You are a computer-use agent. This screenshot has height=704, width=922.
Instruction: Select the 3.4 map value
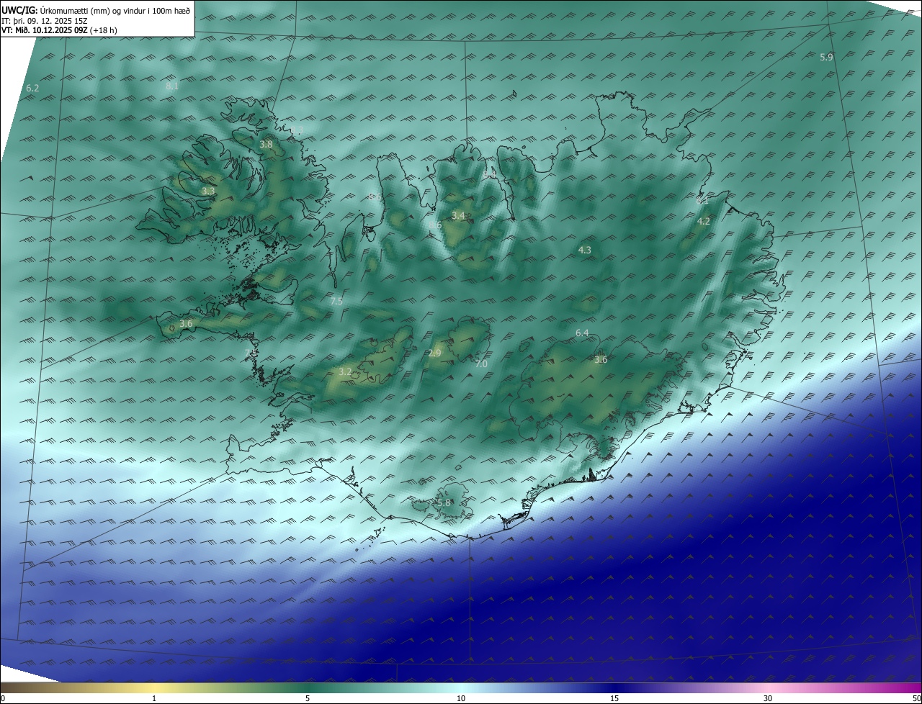tap(458, 215)
